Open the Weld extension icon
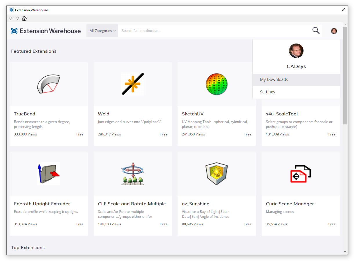This screenshot has width=354, height=261. tap(133, 84)
